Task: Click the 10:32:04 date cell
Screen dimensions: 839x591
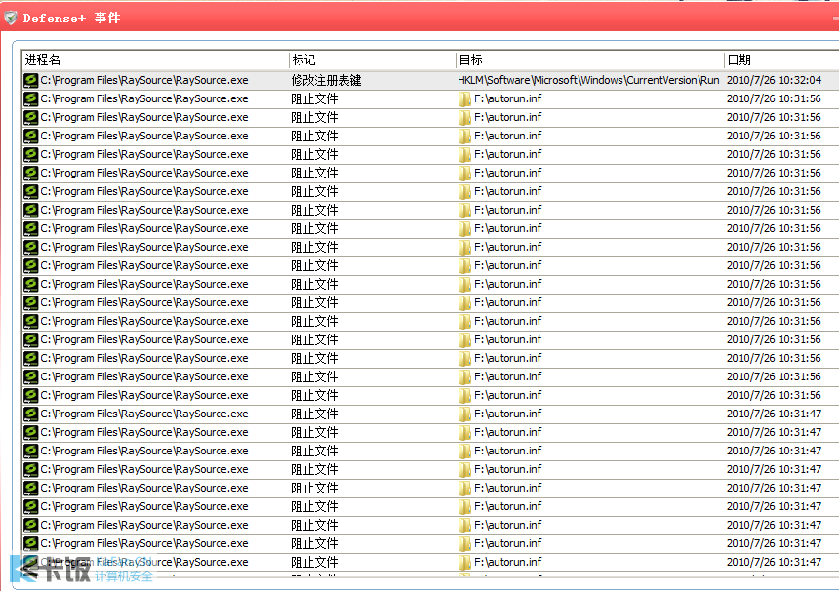Action: (x=774, y=81)
